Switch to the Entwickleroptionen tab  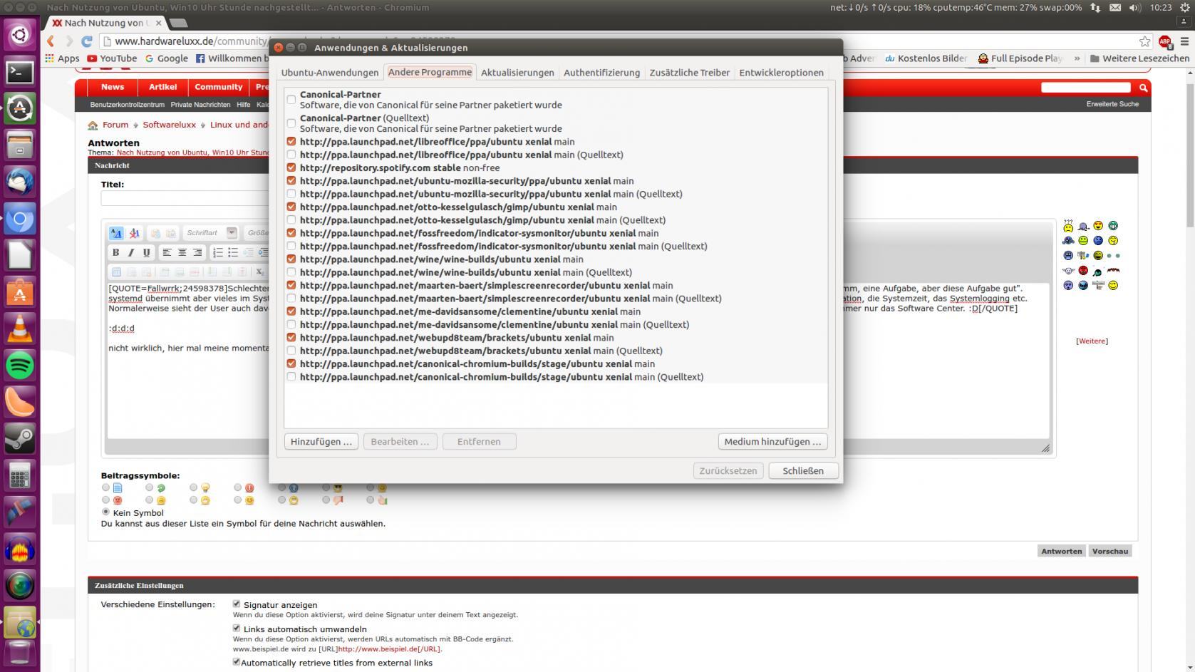click(781, 73)
